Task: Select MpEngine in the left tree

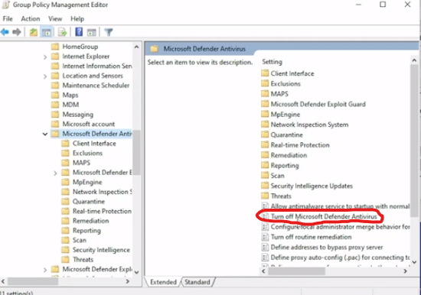Action: coord(87,183)
